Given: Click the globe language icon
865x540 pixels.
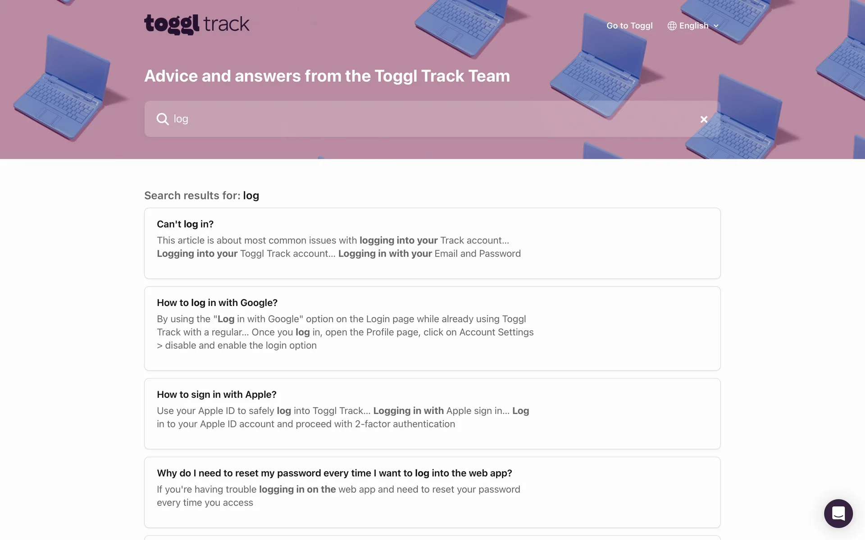Looking at the screenshot, I should click(672, 26).
